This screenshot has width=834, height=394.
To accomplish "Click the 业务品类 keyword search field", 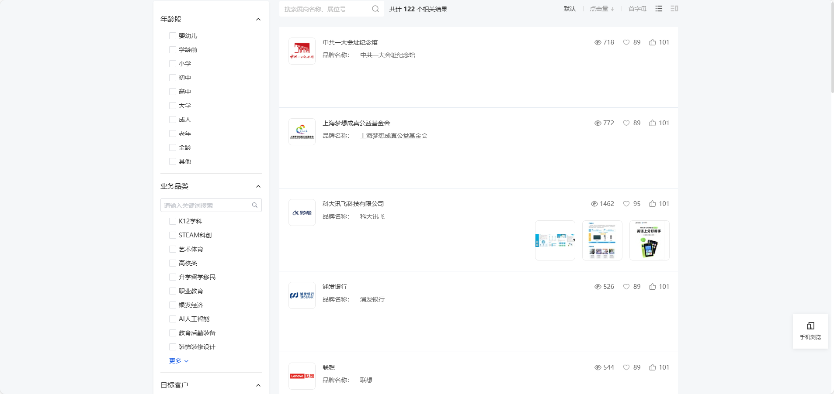I will click(x=206, y=205).
